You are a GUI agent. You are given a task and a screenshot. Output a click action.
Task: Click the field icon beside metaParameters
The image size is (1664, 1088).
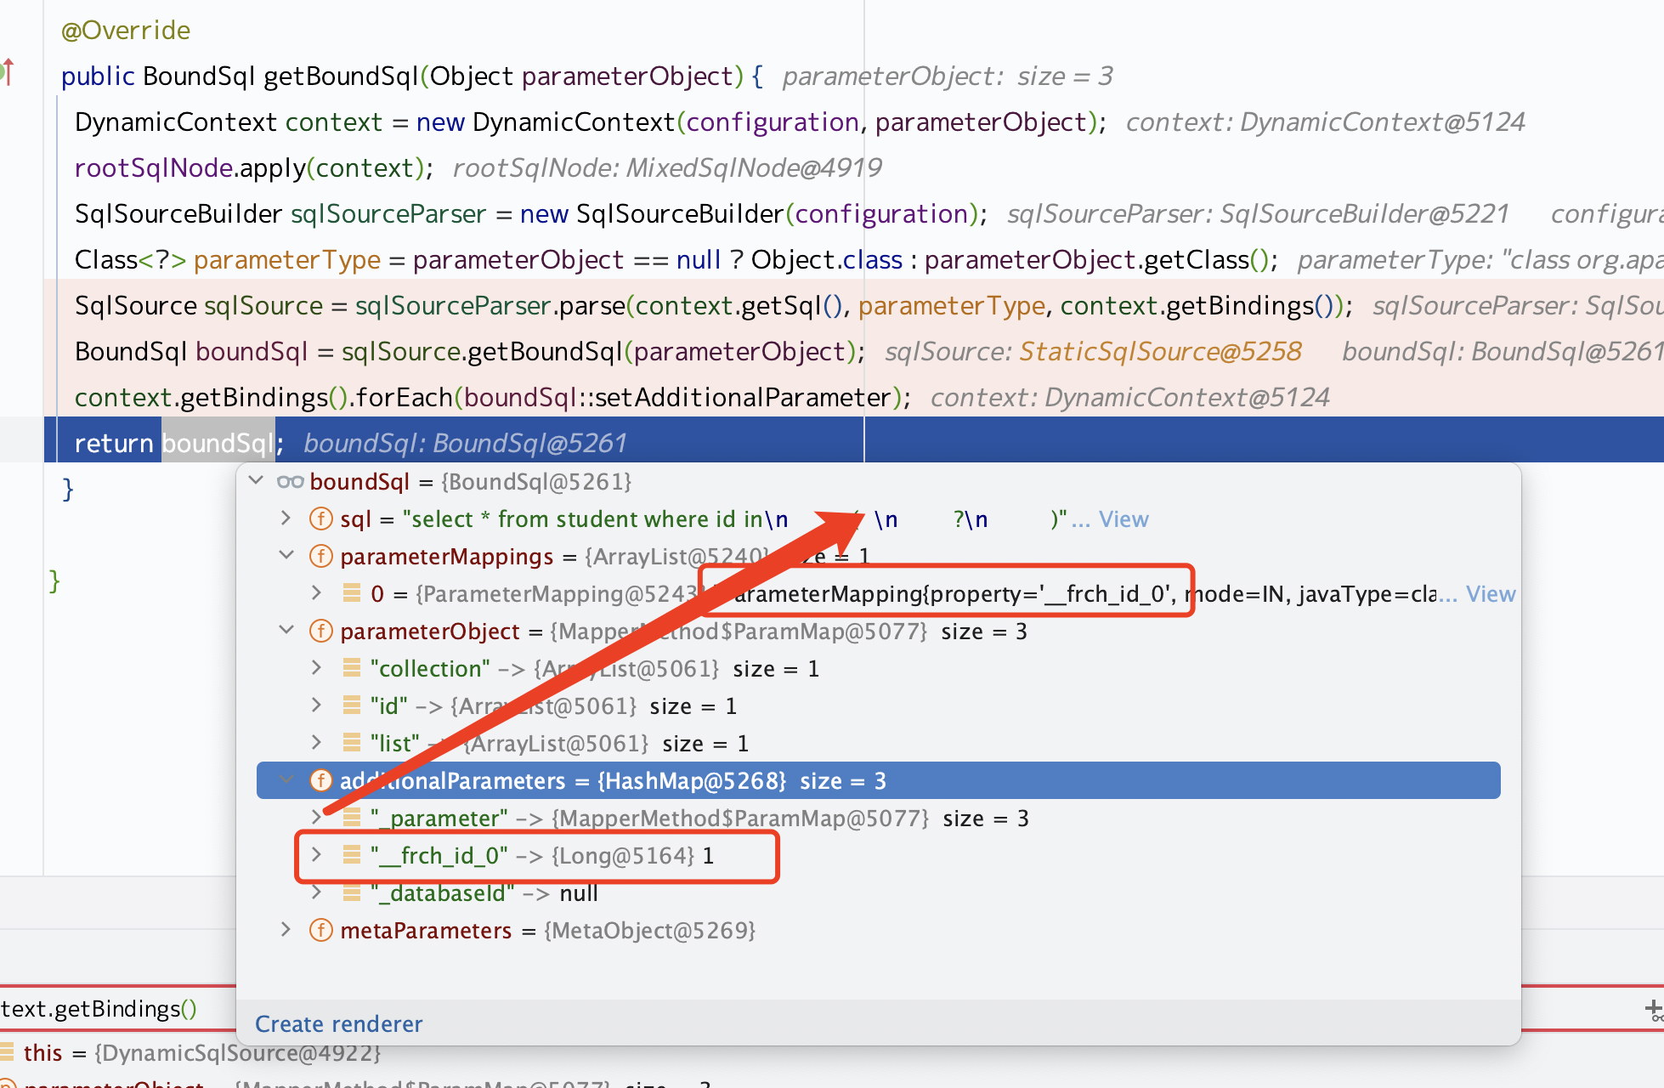tap(320, 930)
